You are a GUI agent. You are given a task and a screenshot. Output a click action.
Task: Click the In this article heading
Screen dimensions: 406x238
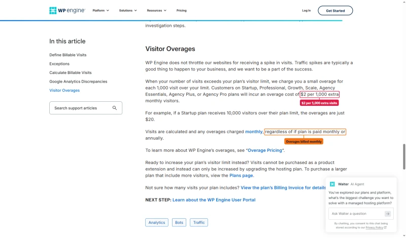coord(67,42)
